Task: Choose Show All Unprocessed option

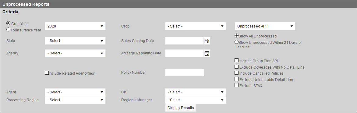Action: (237, 36)
